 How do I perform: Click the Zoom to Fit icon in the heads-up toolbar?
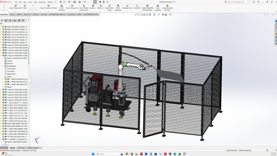135,15
